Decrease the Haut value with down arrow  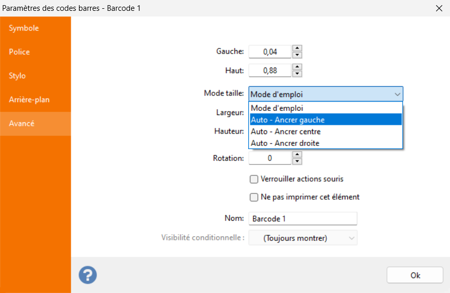pyautogui.click(x=297, y=74)
